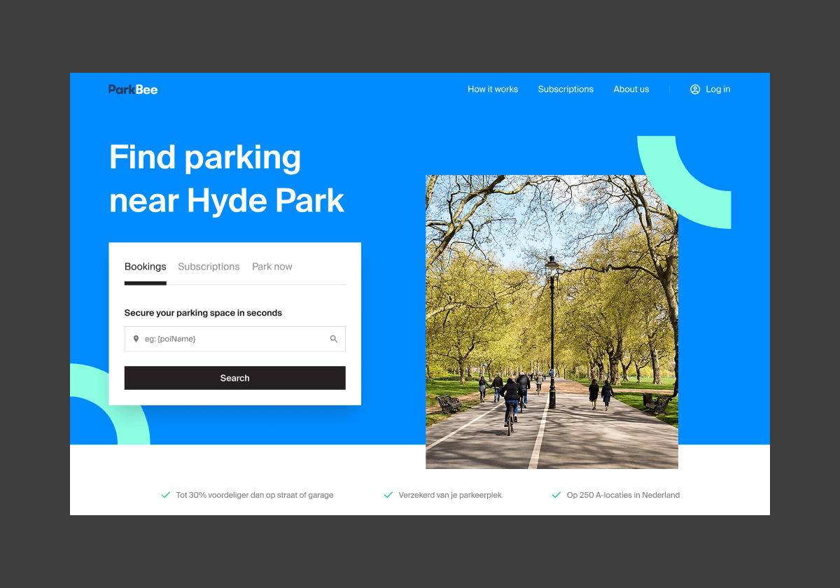Open the 'About us' navigation link

tap(631, 90)
